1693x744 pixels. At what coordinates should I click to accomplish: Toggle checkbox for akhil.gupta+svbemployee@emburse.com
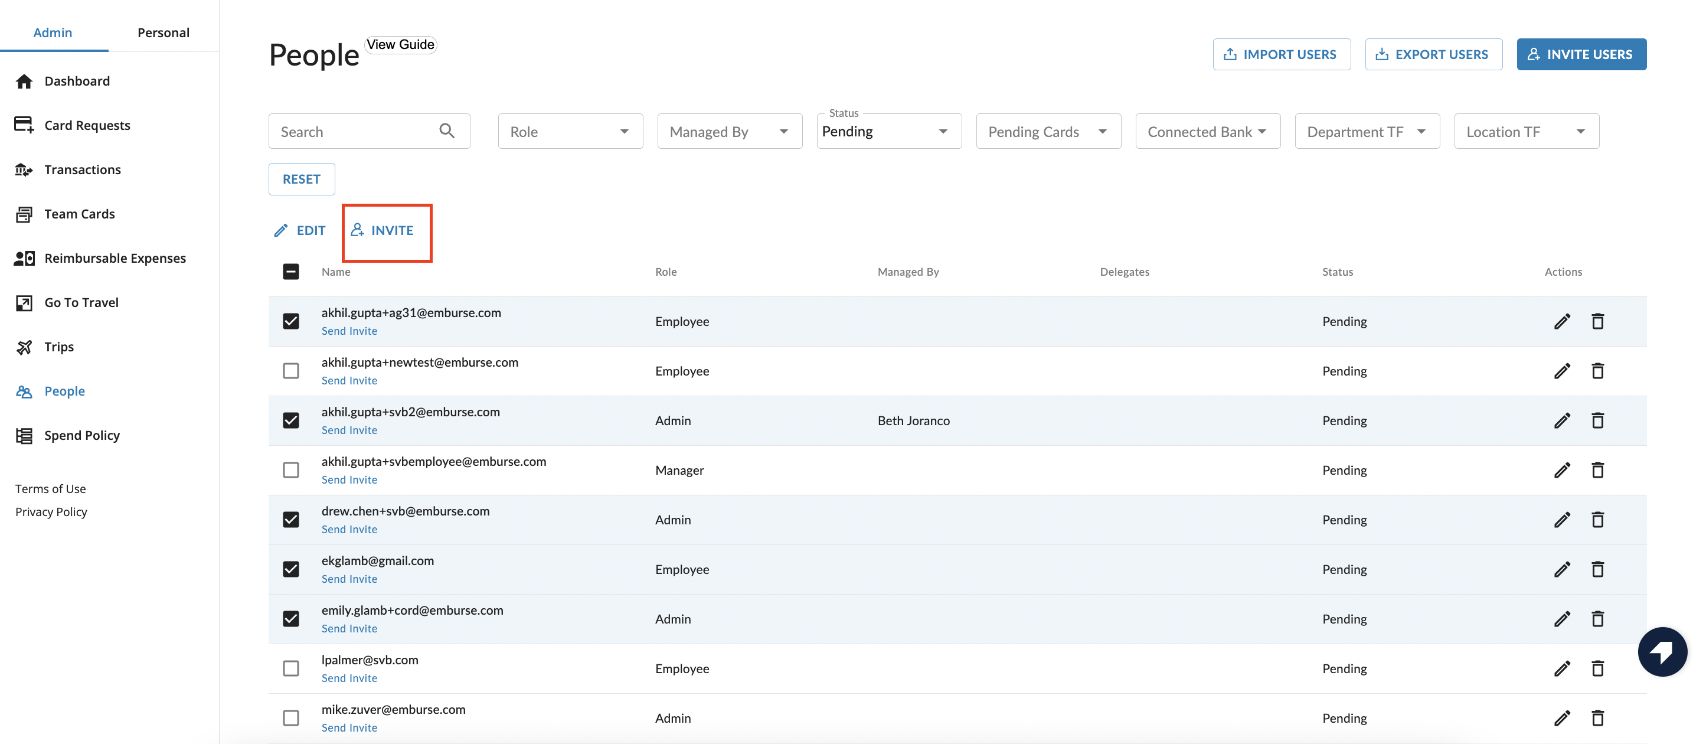coord(290,469)
